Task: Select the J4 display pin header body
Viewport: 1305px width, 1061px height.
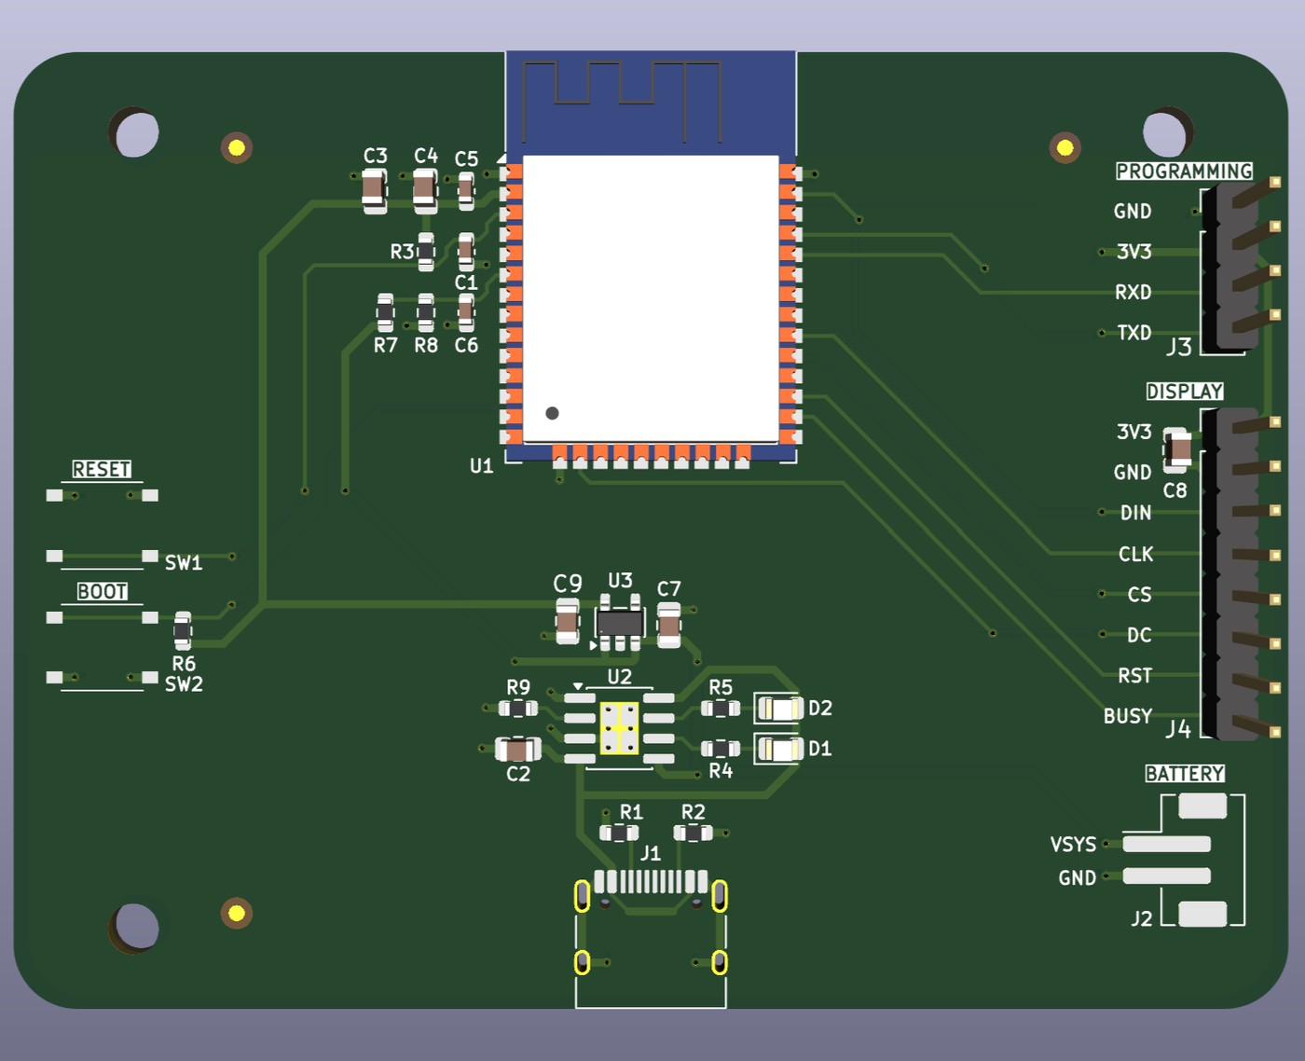Action: click(1230, 574)
